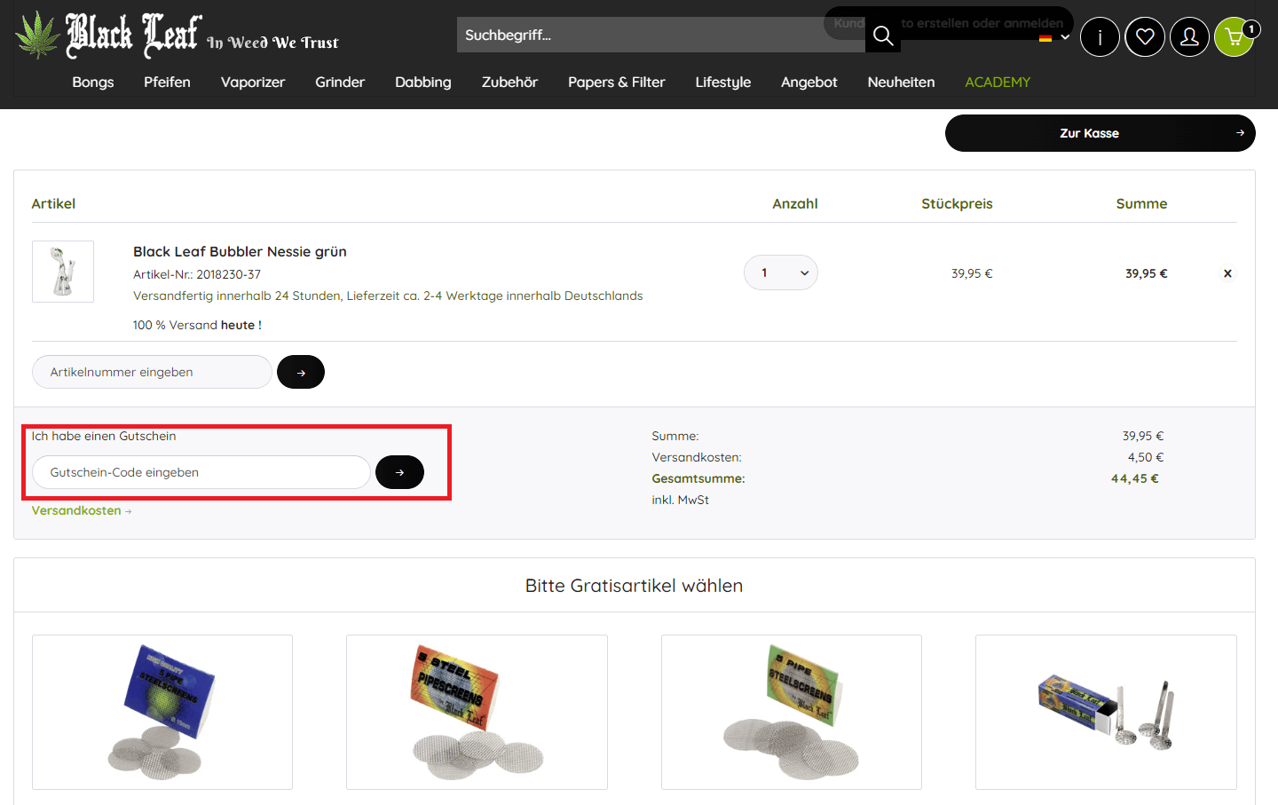
Task: Open the Anzahl quantity dropdown
Action: tap(781, 272)
